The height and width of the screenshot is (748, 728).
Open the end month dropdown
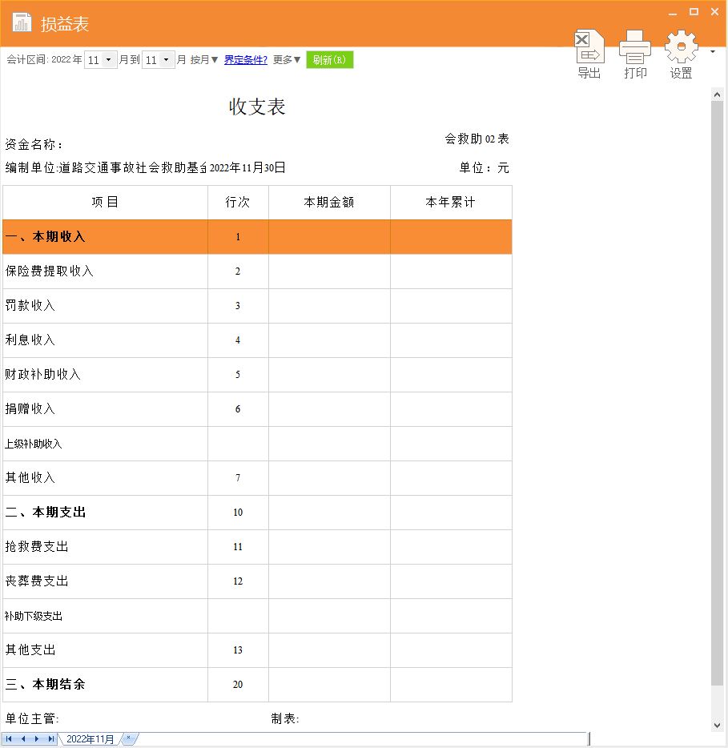[167, 60]
